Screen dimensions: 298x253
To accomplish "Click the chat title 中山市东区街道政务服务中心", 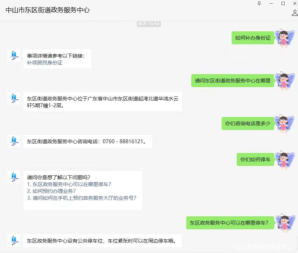I will pos(48,10).
